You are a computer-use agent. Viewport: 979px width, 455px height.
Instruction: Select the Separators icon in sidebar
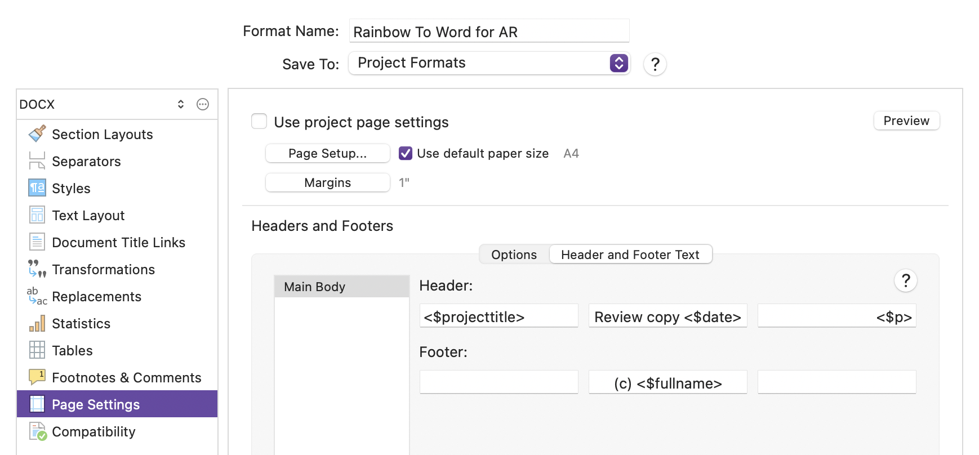pos(37,161)
